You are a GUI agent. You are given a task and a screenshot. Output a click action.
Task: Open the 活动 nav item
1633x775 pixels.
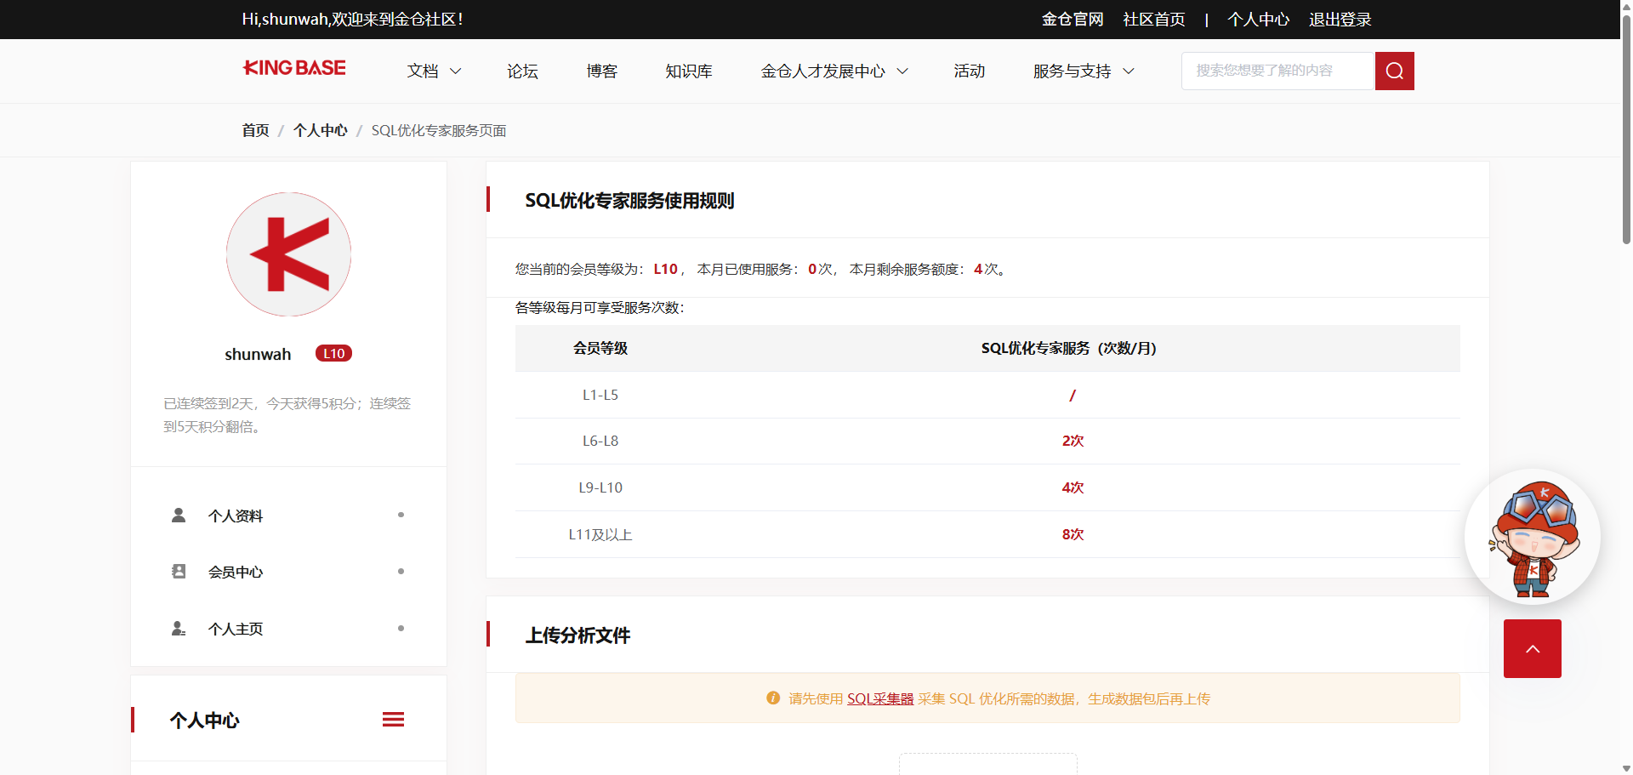coord(970,71)
